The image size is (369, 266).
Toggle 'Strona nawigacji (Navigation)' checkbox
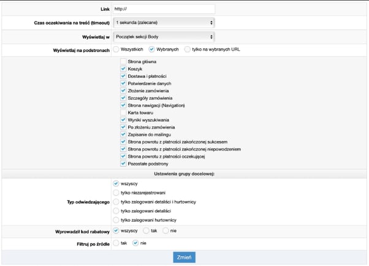(x=123, y=105)
